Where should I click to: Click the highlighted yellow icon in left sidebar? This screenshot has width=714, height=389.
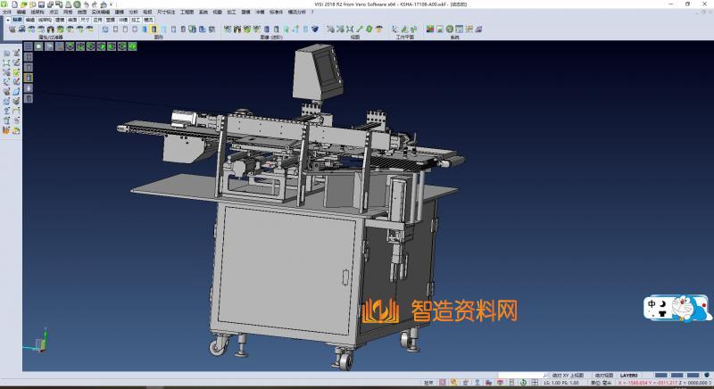pyautogui.click(x=28, y=78)
